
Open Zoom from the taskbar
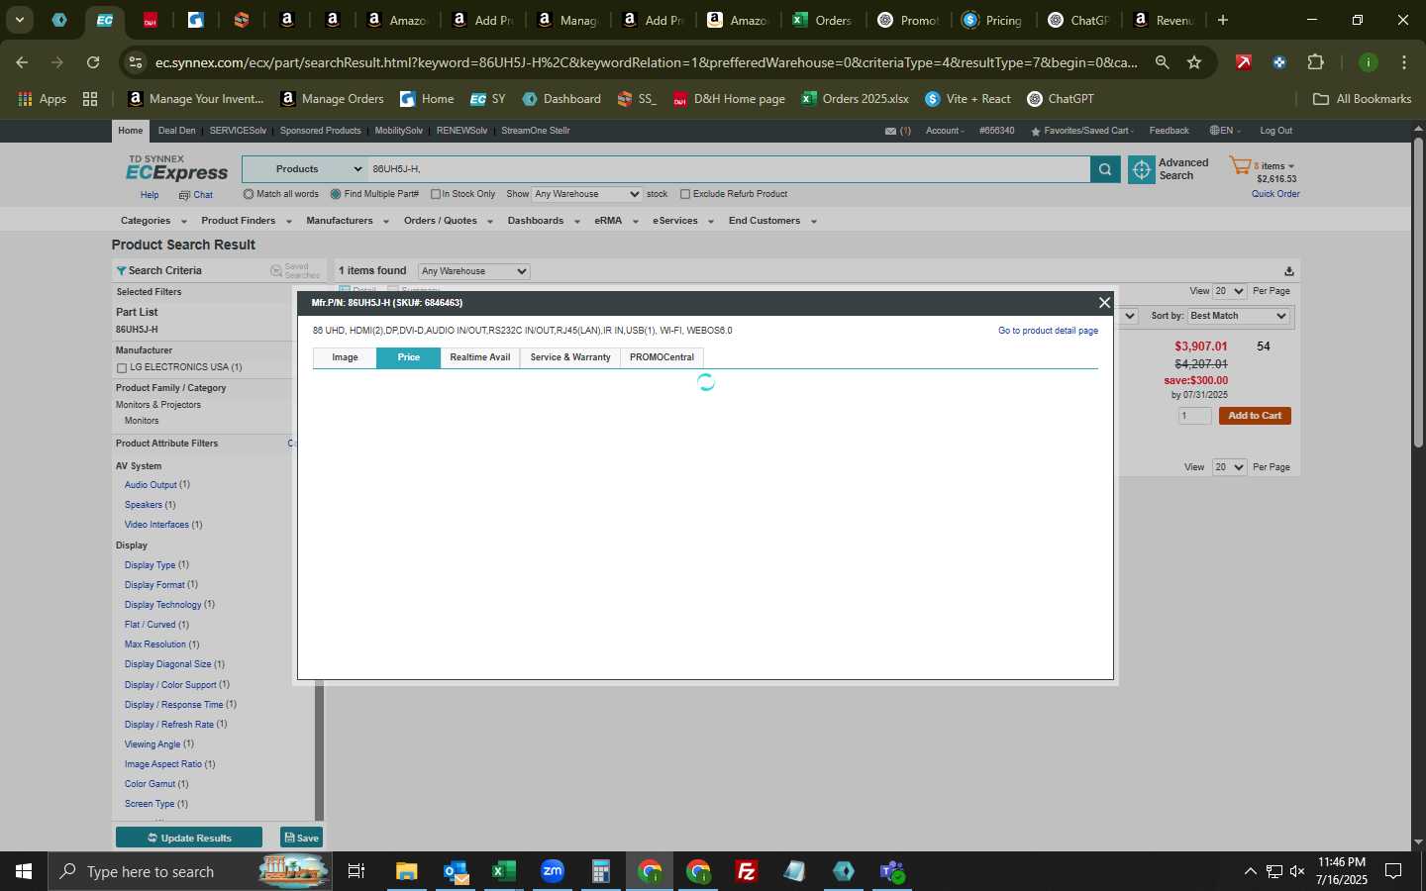[553, 871]
